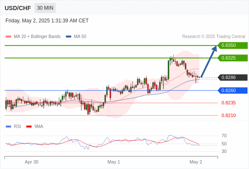249x169 pixels.
Task: Toggle the MA 50 legend label
Action: (80, 37)
